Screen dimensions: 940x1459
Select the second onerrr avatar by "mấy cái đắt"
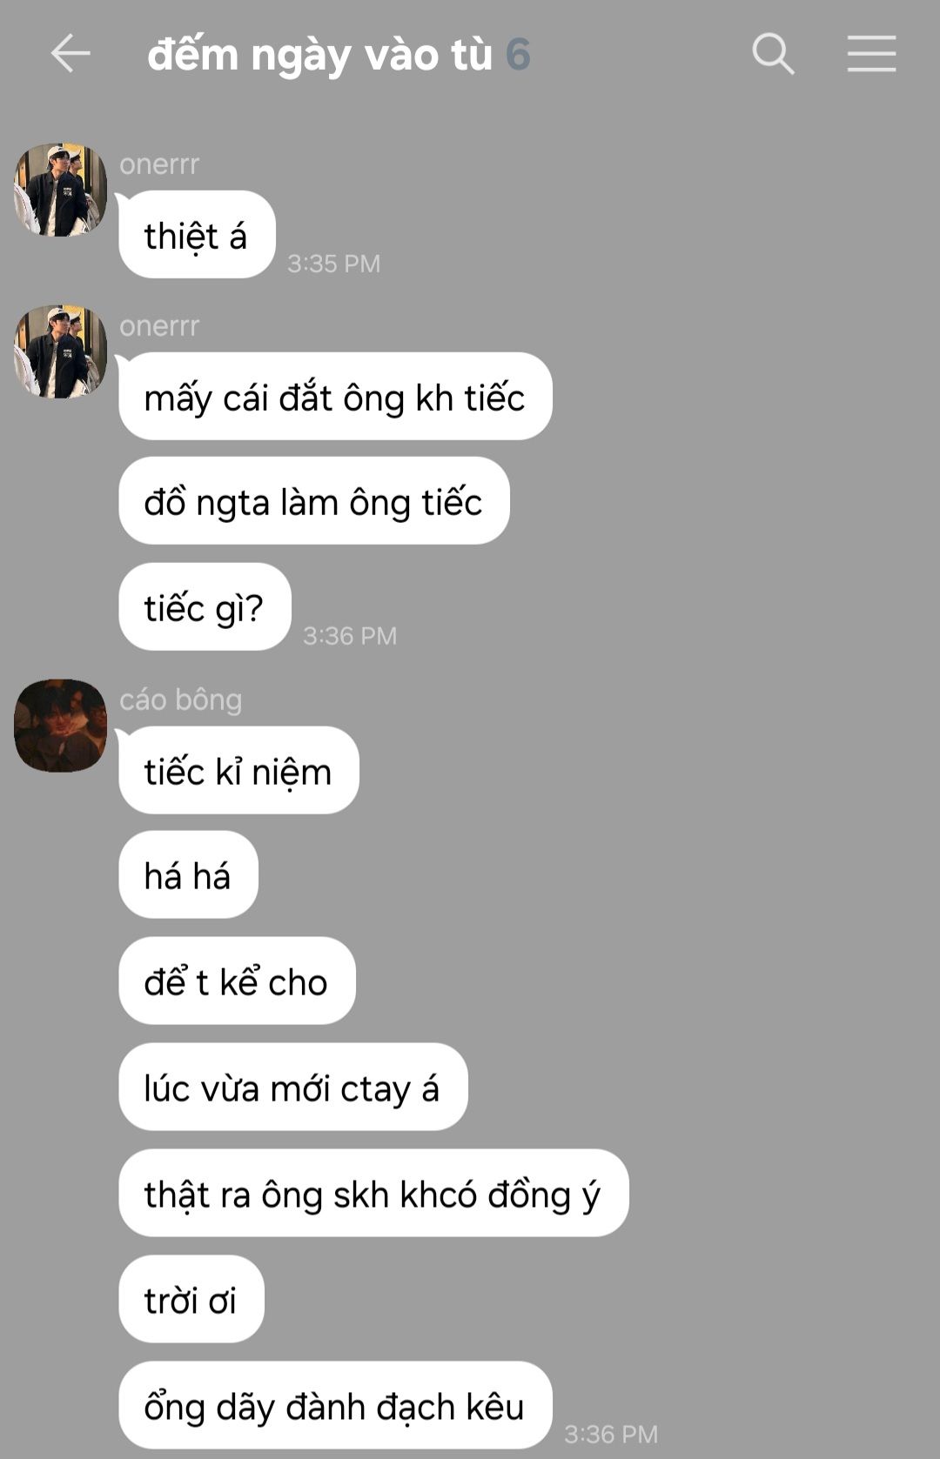coord(60,351)
